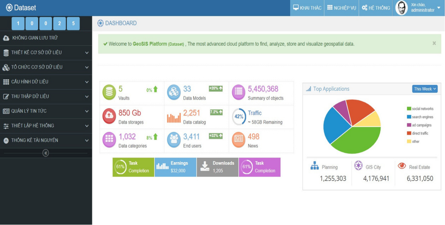The width and height of the screenshot is (445, 225).
Task: Click the blue Earnings $32,000 tile
Action: click(175, 167)
